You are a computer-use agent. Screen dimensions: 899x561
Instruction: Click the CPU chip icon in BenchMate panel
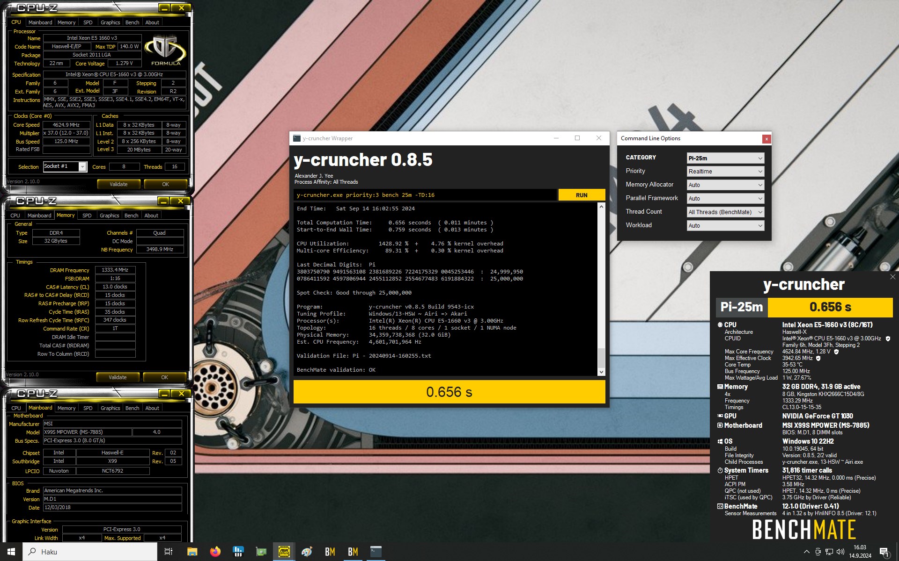720,324
